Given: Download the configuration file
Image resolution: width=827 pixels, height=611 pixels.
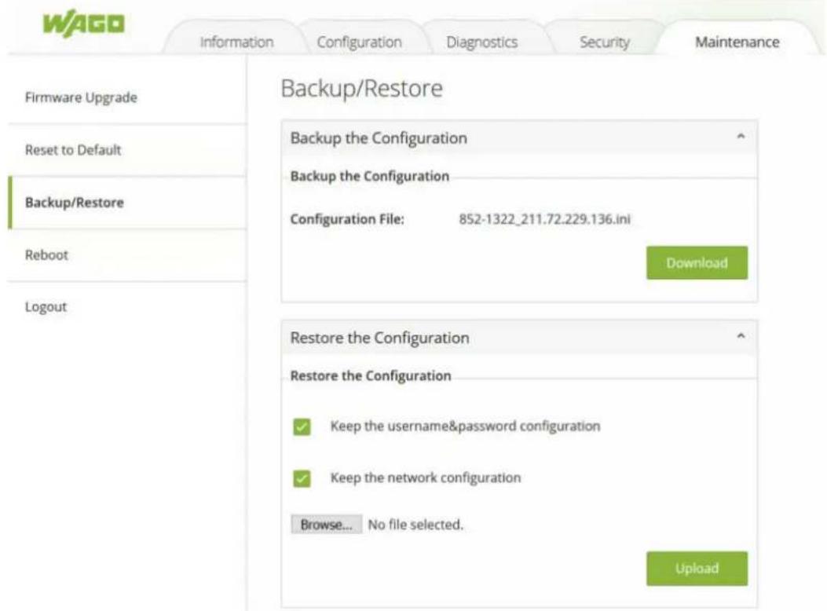Looking at the screenshot, I should [697, 262].
